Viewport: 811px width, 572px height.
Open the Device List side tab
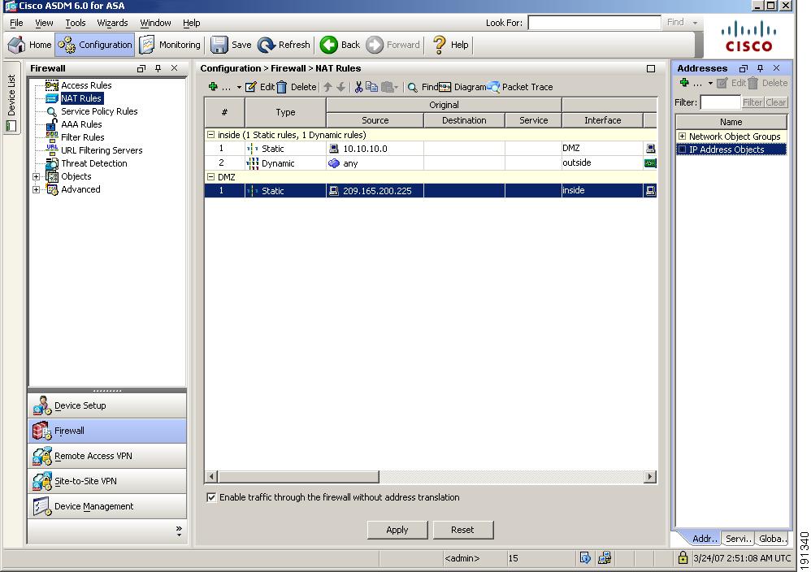(x=11, y=97)
